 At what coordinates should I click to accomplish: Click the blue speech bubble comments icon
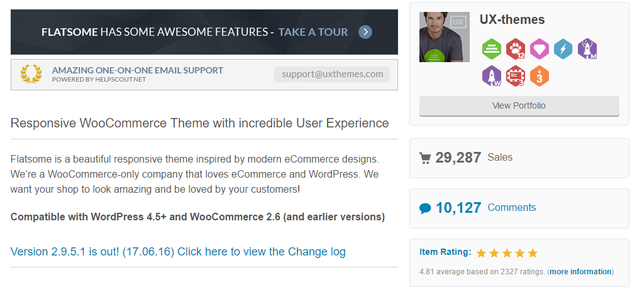[x=425, y=208]
